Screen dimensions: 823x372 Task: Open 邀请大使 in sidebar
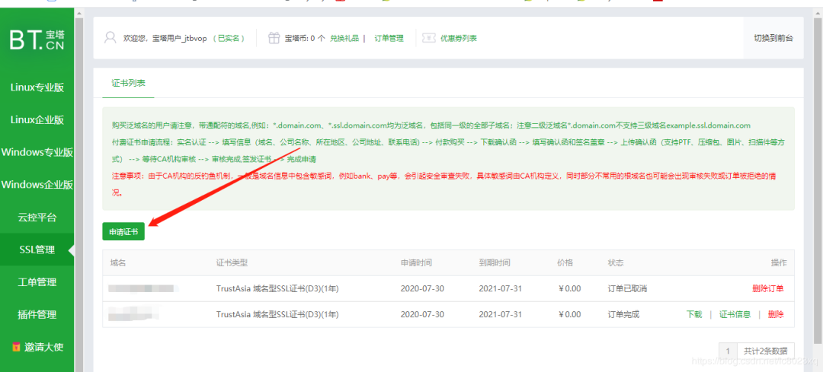(x=37, y=347)
